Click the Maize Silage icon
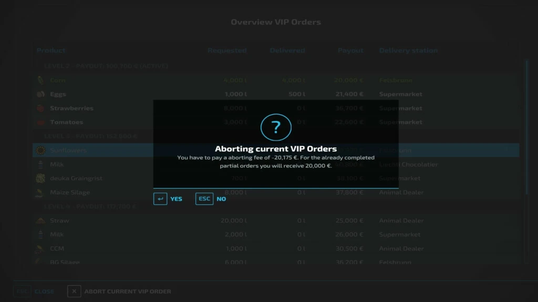This screenshot has height=302, width=538. tap(42, 192)
